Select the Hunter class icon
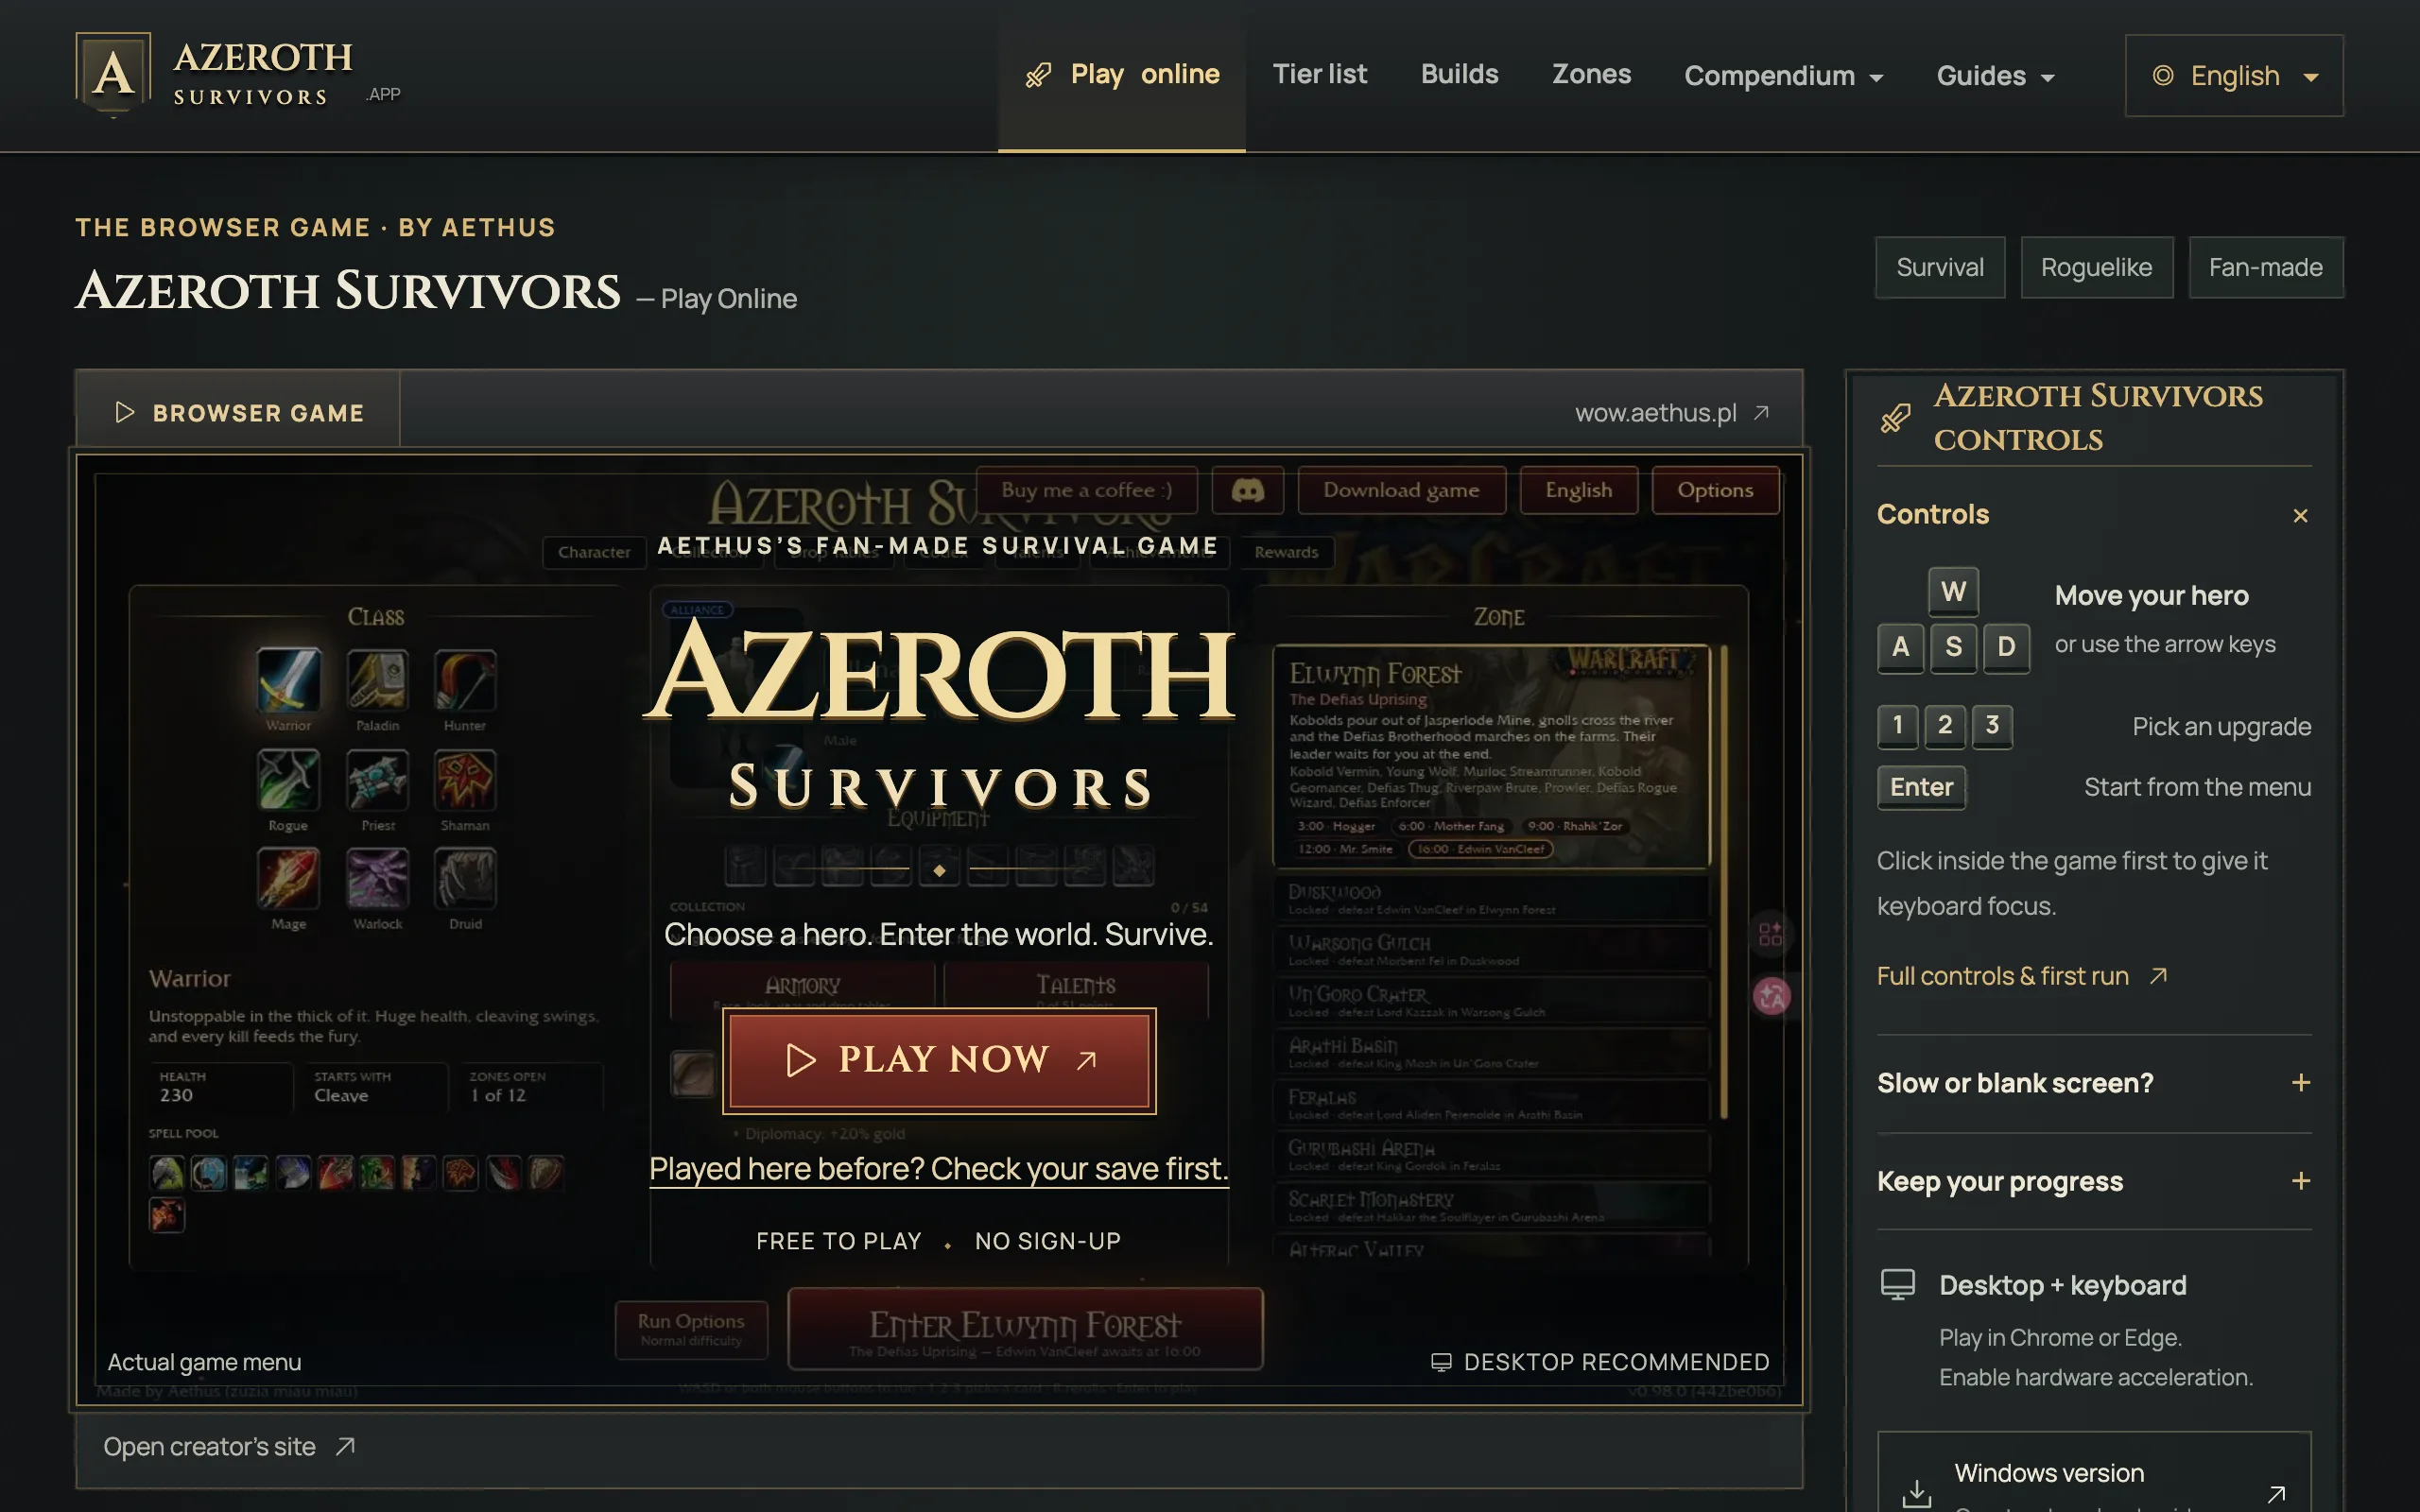This screenshot has width=2420, height=1512. pos(465,679)
